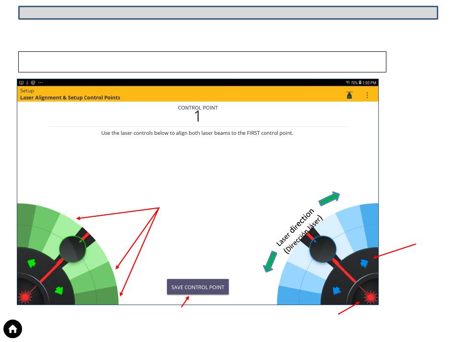Select the blue dial's round knob
Screen dimensions: 456x342
(323, 249)
